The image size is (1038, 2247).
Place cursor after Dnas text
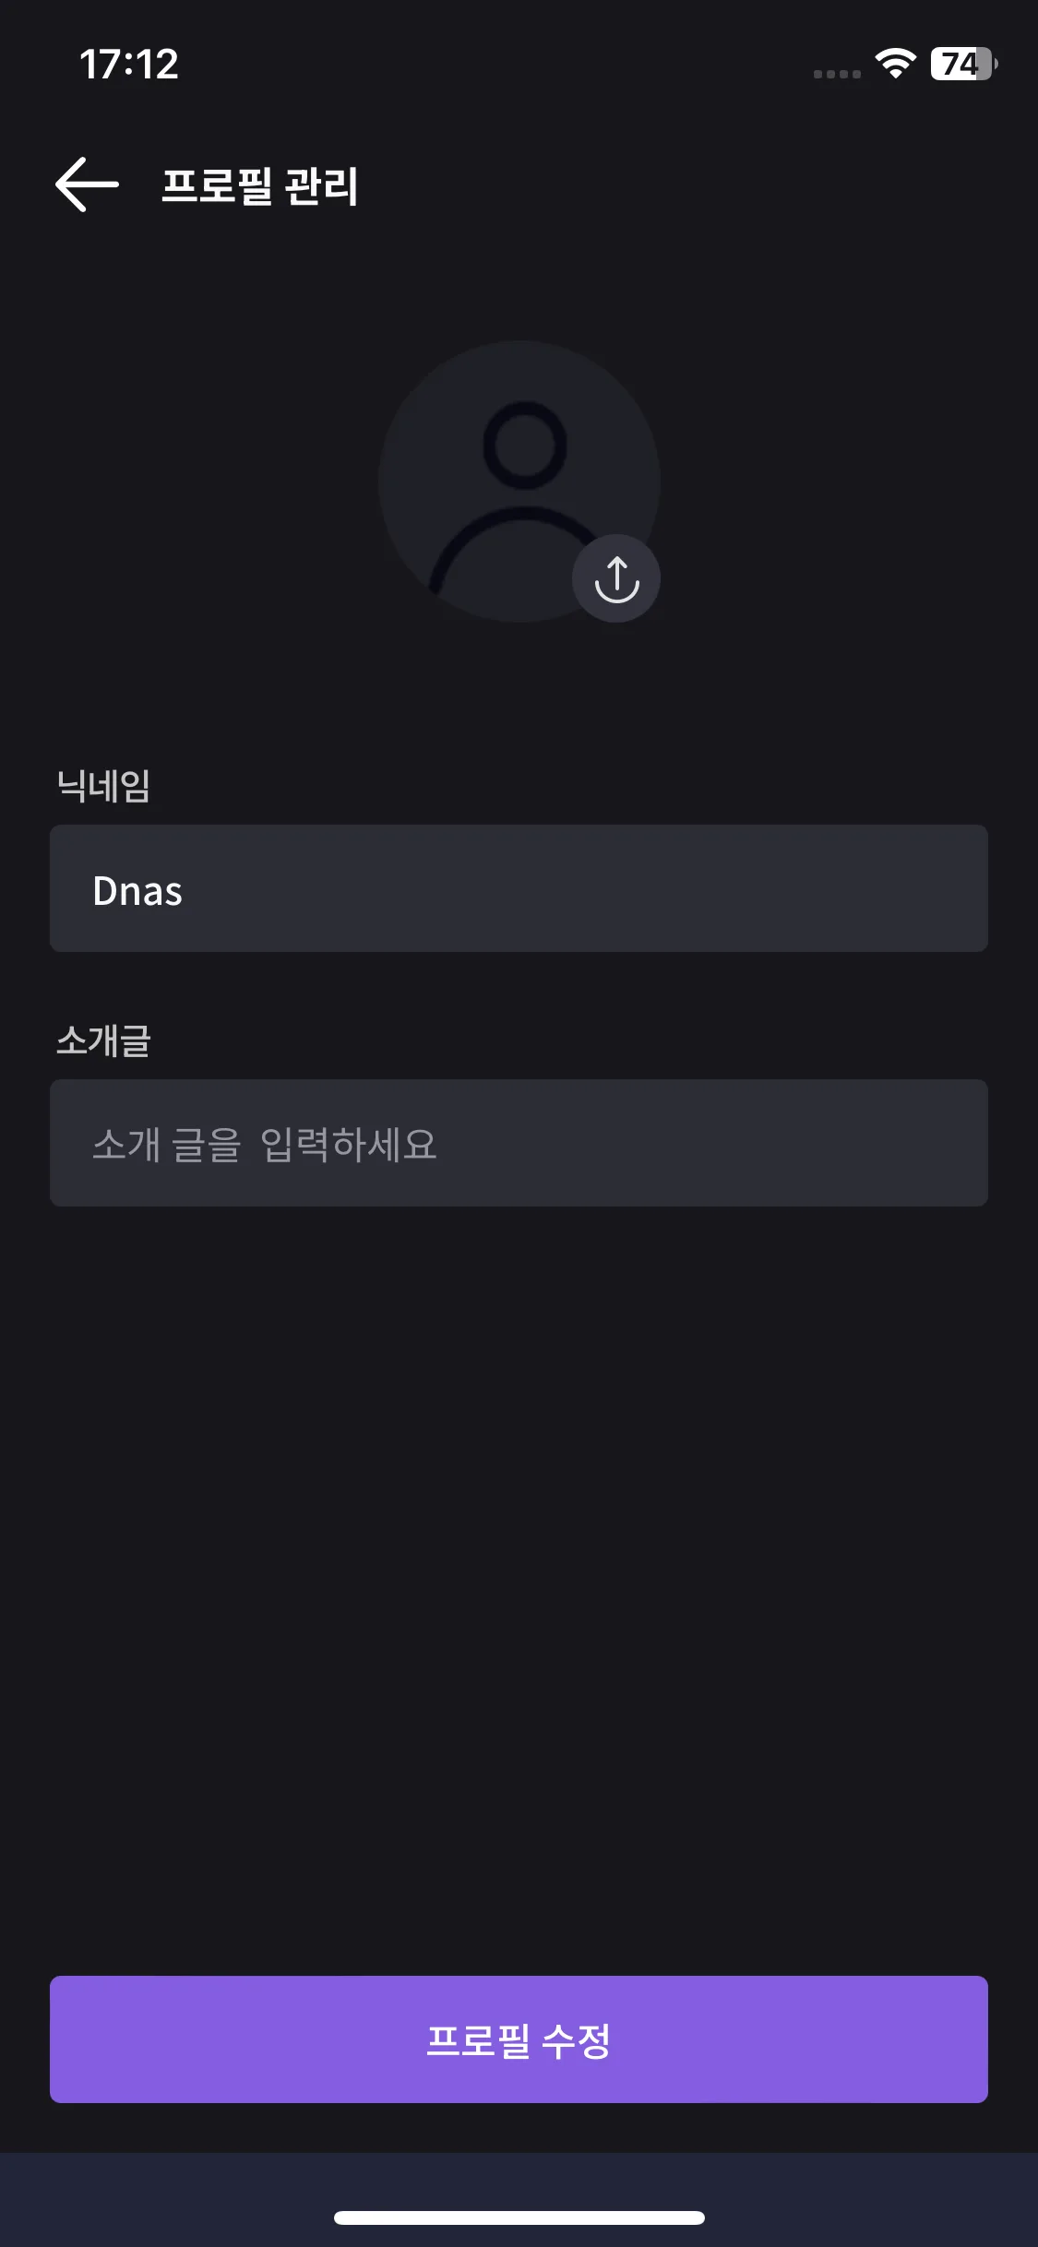click(x=185, y=891)
